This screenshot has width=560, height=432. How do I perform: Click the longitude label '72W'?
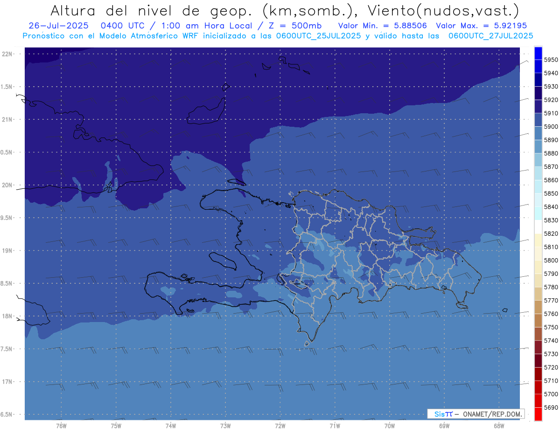click(x=280, y=426)
